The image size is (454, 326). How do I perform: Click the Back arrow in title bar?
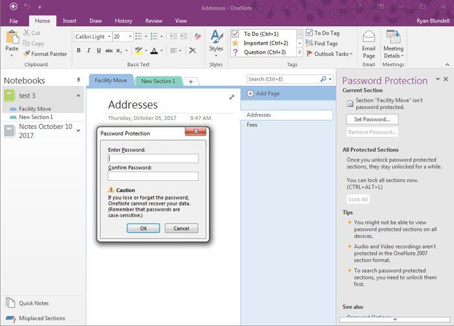pyautogui.click(x=14, y=6)
